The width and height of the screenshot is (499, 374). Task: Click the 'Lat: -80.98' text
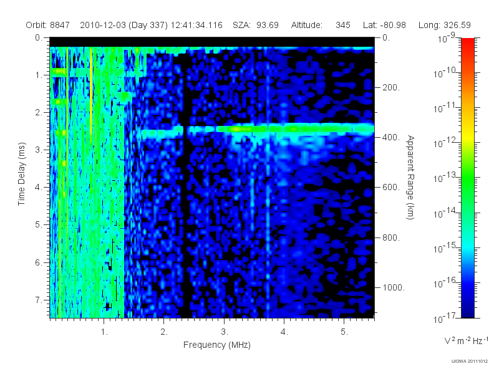[x=384, y=25]
